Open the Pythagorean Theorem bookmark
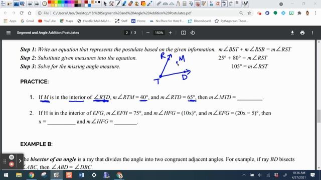Screen dimensions: 321x180 [x=231, y=21]
